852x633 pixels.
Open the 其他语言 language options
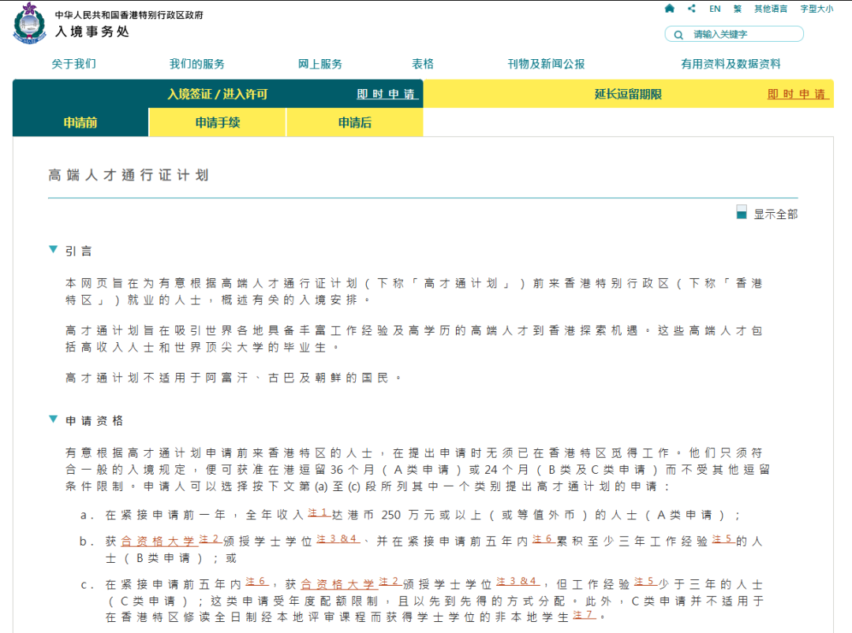[x=770, y=9]
